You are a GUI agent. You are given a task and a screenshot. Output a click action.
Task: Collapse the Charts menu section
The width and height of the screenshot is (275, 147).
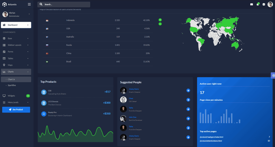coord(16,72)
